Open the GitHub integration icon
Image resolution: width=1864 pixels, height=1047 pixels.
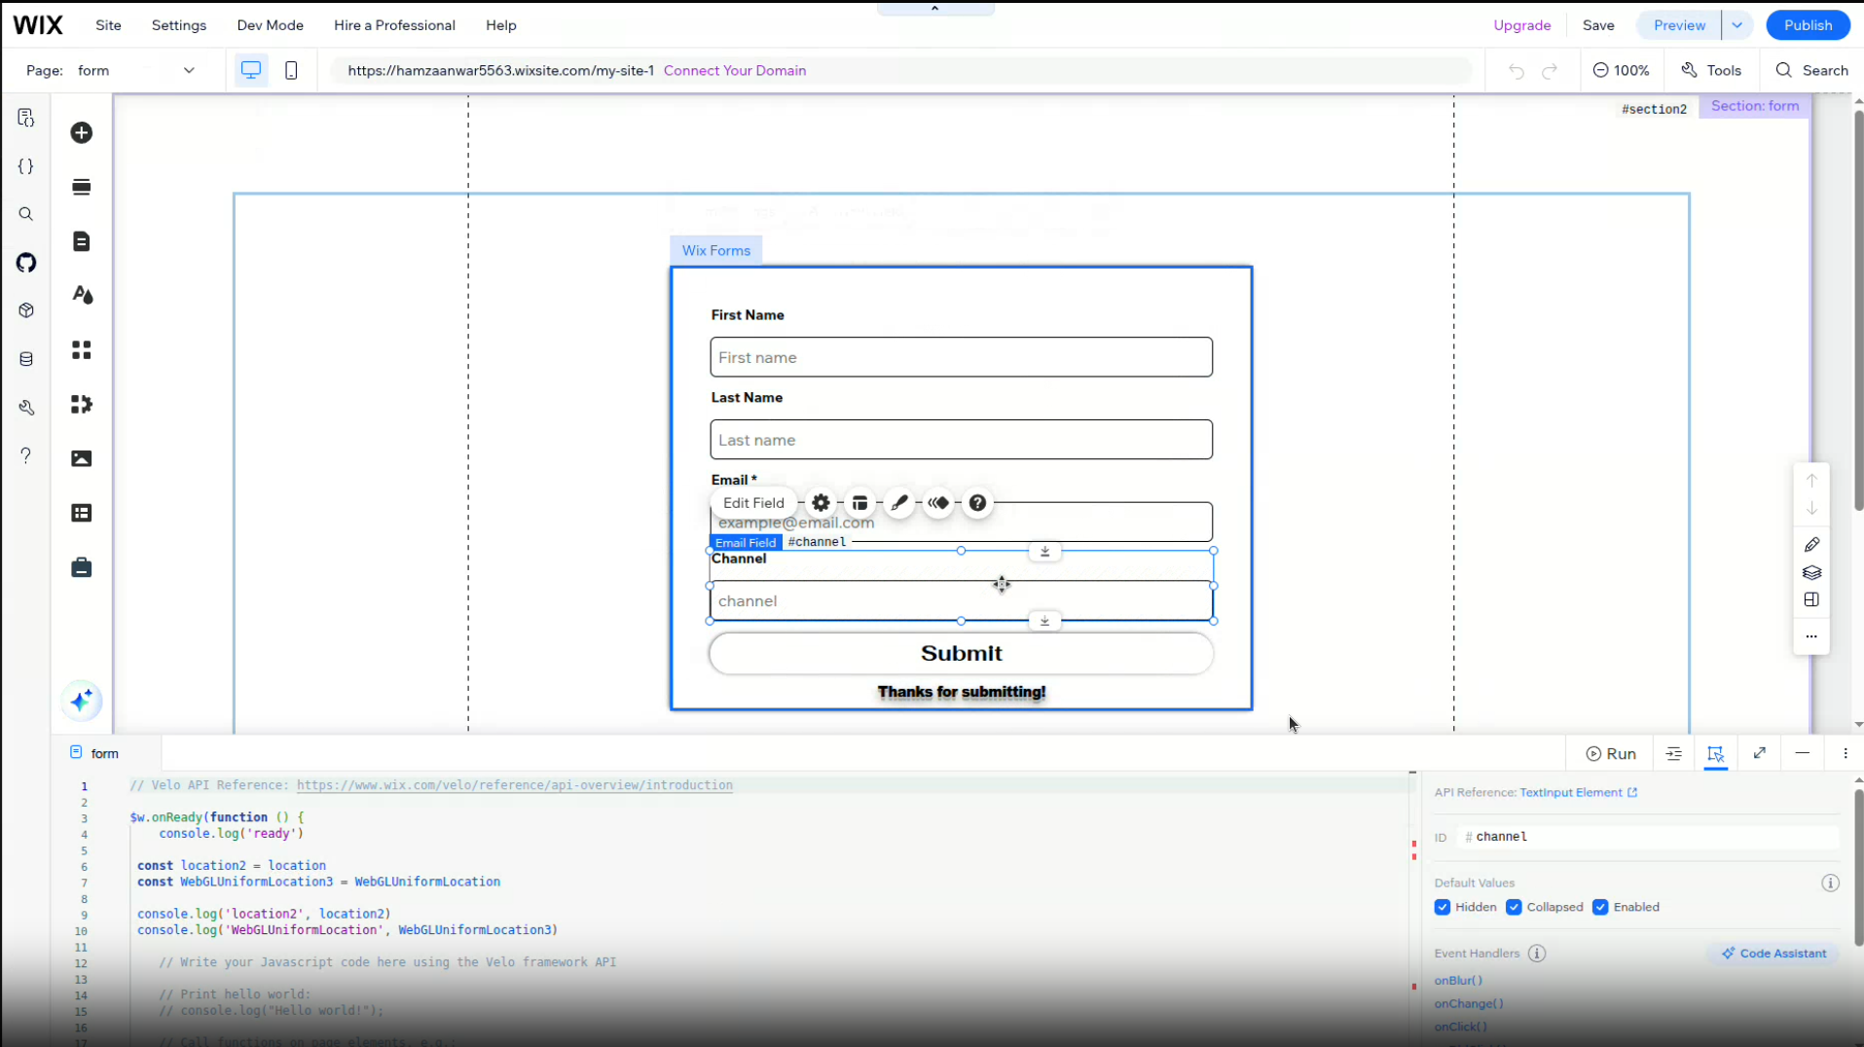tap(26, 263)
